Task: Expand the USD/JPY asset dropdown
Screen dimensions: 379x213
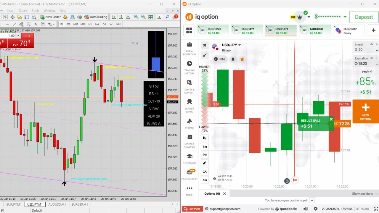Action: [240, 45]
